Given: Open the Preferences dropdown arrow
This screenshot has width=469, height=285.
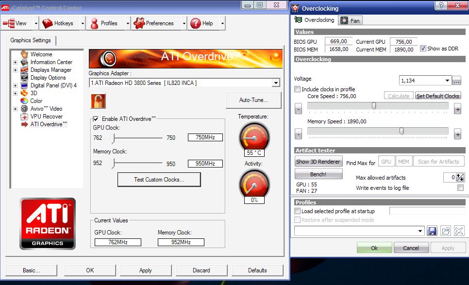Looking at the screenshot, I should pos(184,23).
